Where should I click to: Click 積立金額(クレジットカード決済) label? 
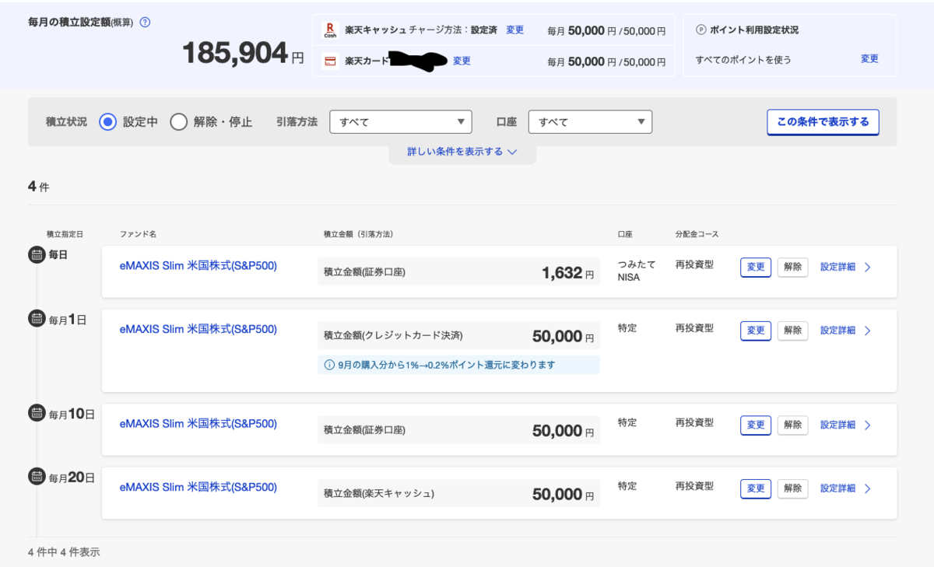click(393, 336)
